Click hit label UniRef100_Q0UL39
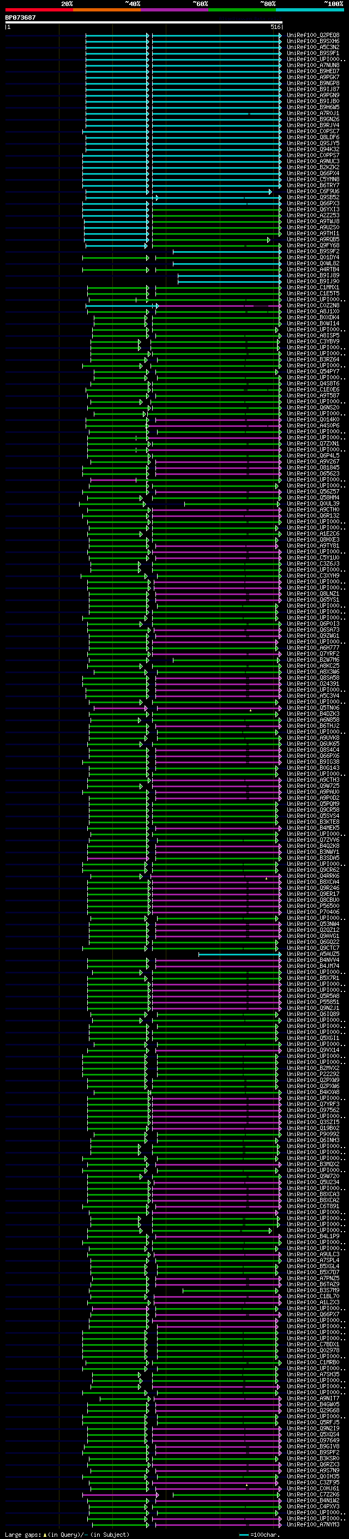The height and width of the screenshot is (1539, 349). pos(313,504)
